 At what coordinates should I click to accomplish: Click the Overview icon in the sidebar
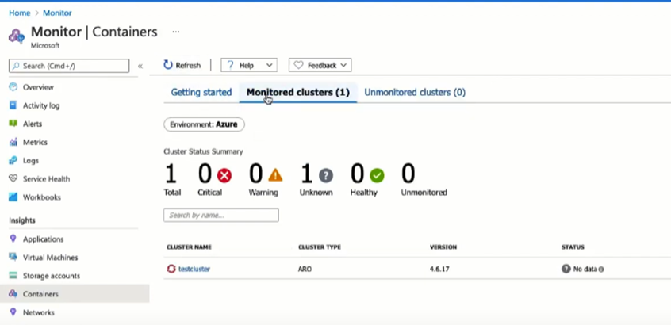pos(13,87)
